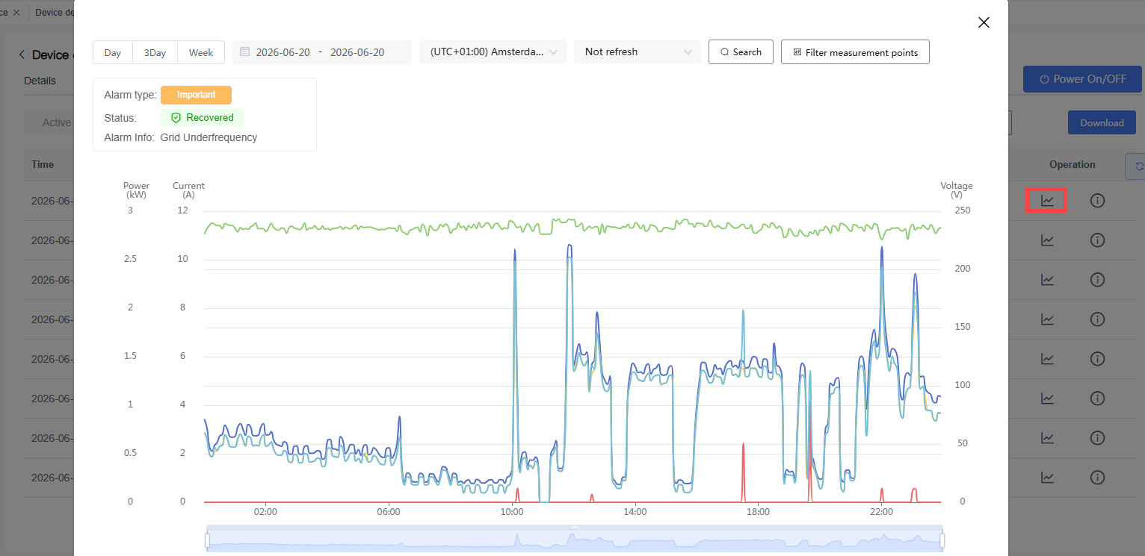Click the back arrow next to Device
The height and width of the screenshot is (556, 1145).
(22, 55)
